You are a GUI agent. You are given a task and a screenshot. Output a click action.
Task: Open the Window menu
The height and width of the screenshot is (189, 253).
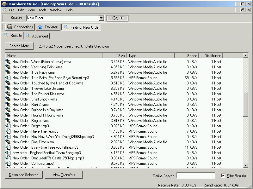(x=56, y=10)
